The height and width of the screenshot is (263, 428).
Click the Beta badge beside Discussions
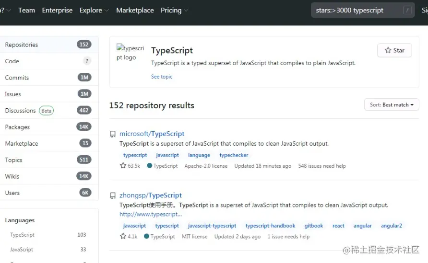click(47, 111)
